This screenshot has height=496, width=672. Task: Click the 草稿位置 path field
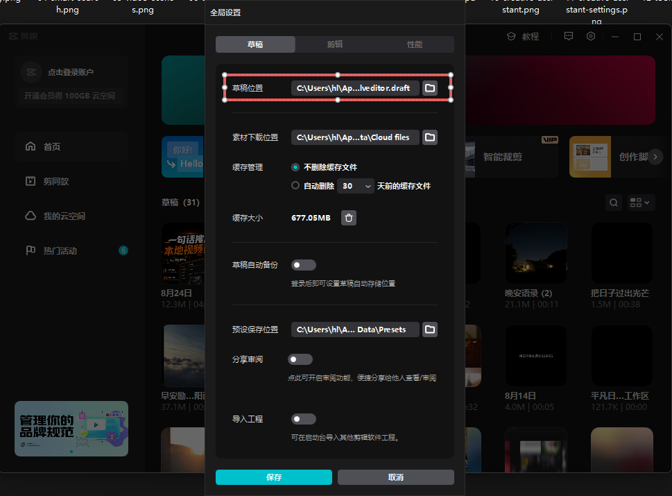[355, 88]
